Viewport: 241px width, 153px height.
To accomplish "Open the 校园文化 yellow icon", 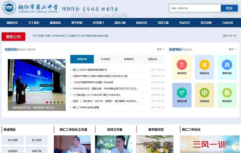I will click(204, 65).
